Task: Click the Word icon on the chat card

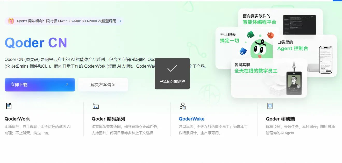Action: tap(243, 51)
